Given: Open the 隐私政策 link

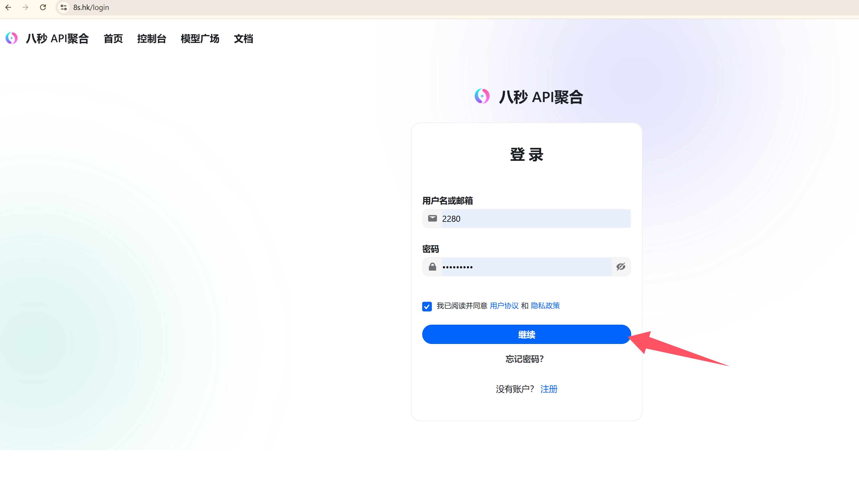Looking at the screenshot, I should point(545,306).
